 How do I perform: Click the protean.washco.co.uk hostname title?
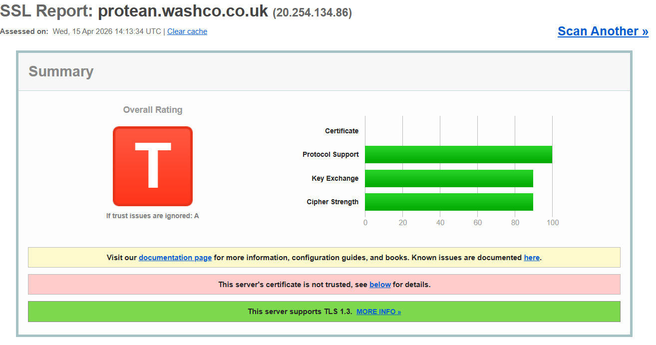tap(183, 11)
